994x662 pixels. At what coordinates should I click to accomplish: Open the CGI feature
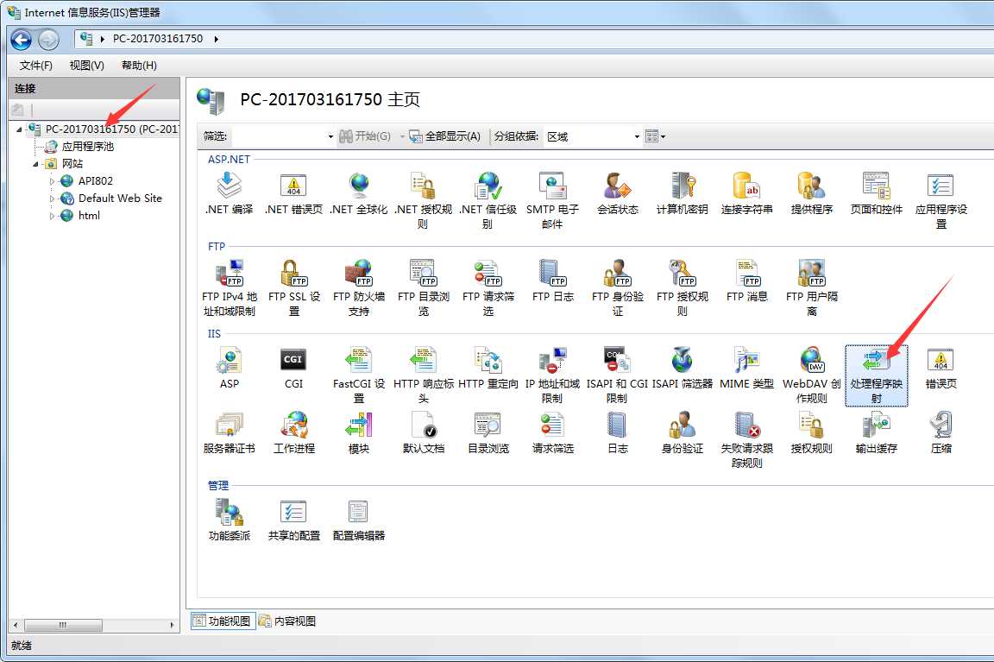pos(293,369)
